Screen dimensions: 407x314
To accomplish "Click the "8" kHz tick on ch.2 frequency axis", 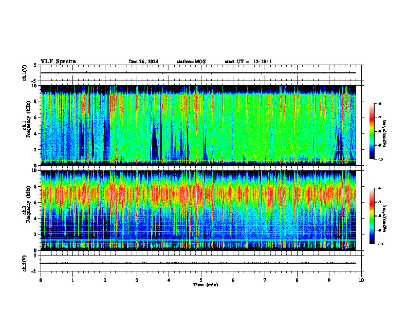I will pos(36,187).
